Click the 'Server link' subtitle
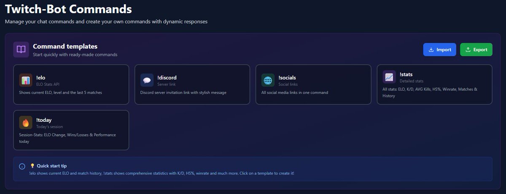 [x=167, y=84]
